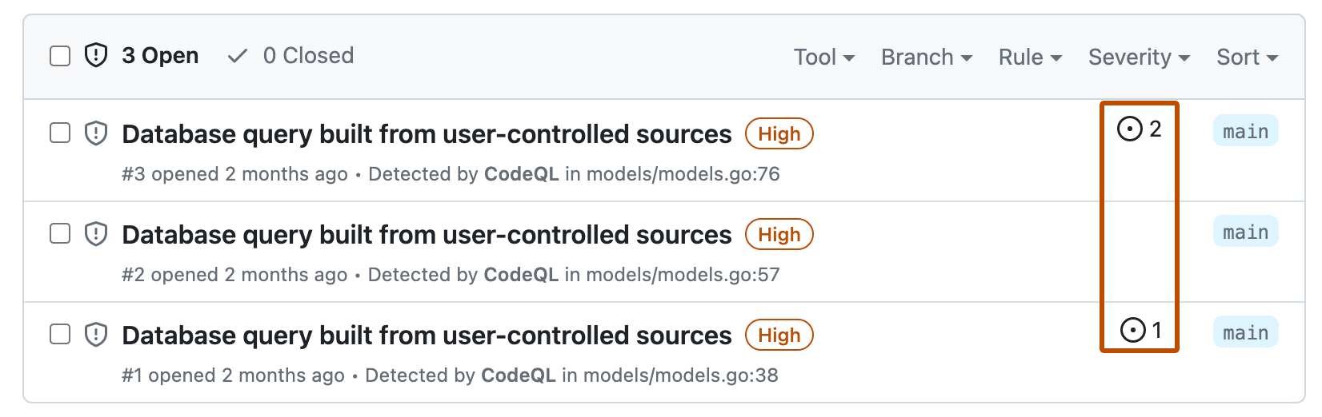Screen dimensions: 1322x417
Task: Click the shield icon on alert #2
Action: click(x=96, y=233)
